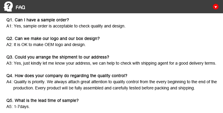
Task: Click answer A5 reading 1-7days
Action: [x=18, y=107]
